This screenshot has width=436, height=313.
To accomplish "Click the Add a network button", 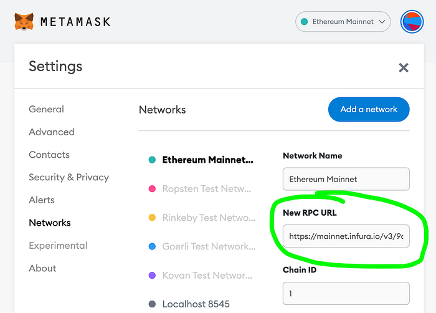I will (x=369, y=110).
